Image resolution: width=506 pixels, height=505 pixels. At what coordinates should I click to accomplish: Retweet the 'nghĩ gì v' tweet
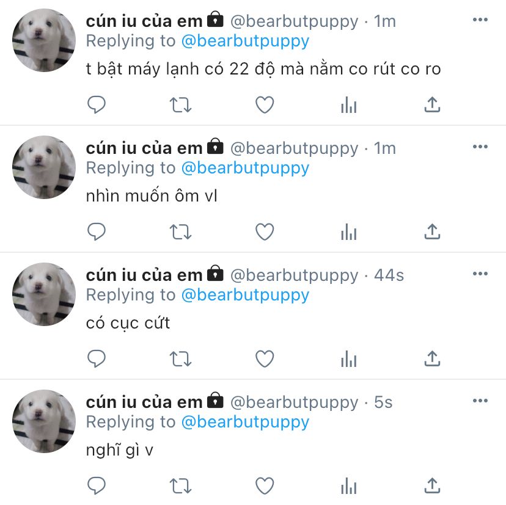(180, 485)
